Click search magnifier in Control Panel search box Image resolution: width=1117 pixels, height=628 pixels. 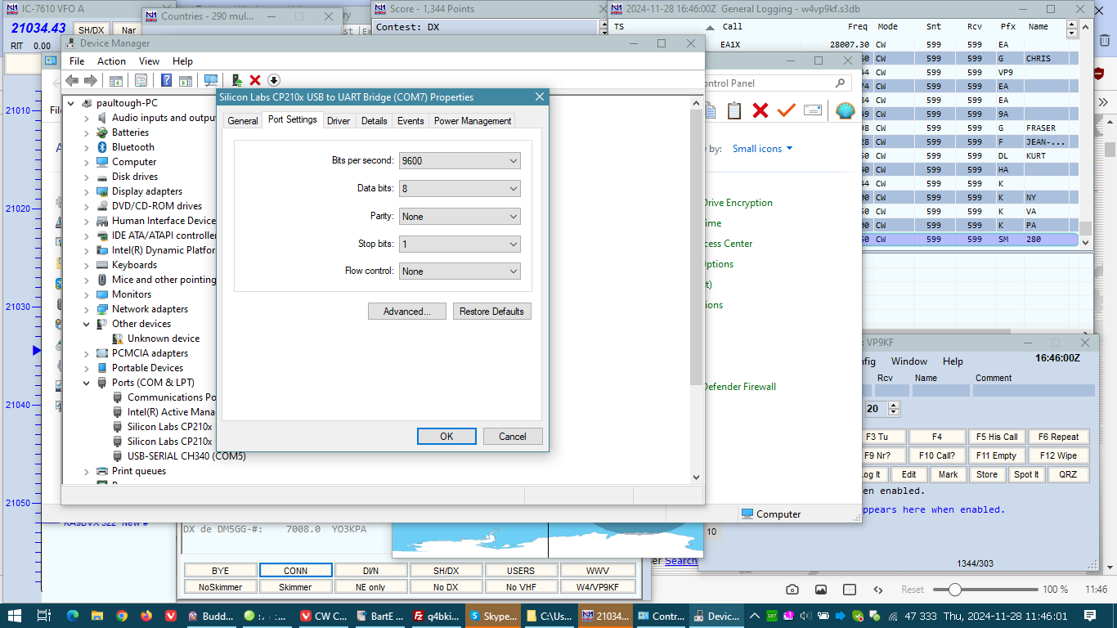(x=840, y=83)
